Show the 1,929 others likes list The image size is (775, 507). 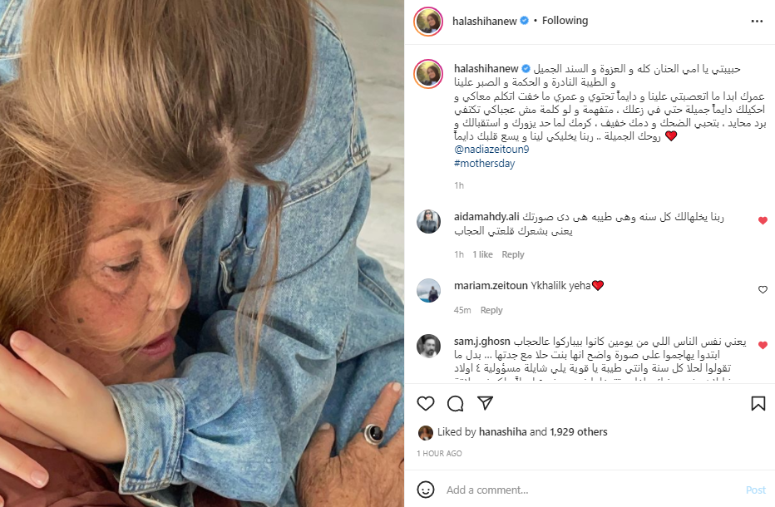tap(578, 431)
